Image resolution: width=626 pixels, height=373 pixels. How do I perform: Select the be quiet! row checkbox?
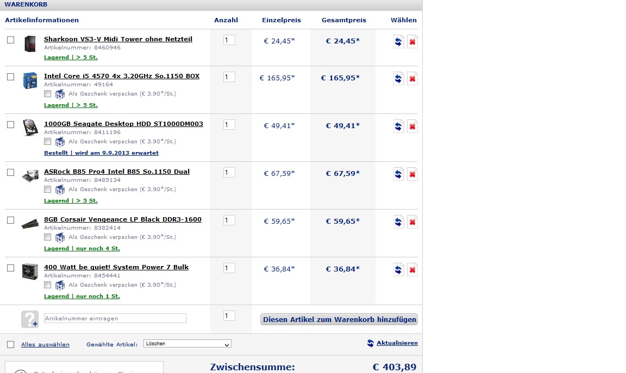coord(11,268)
